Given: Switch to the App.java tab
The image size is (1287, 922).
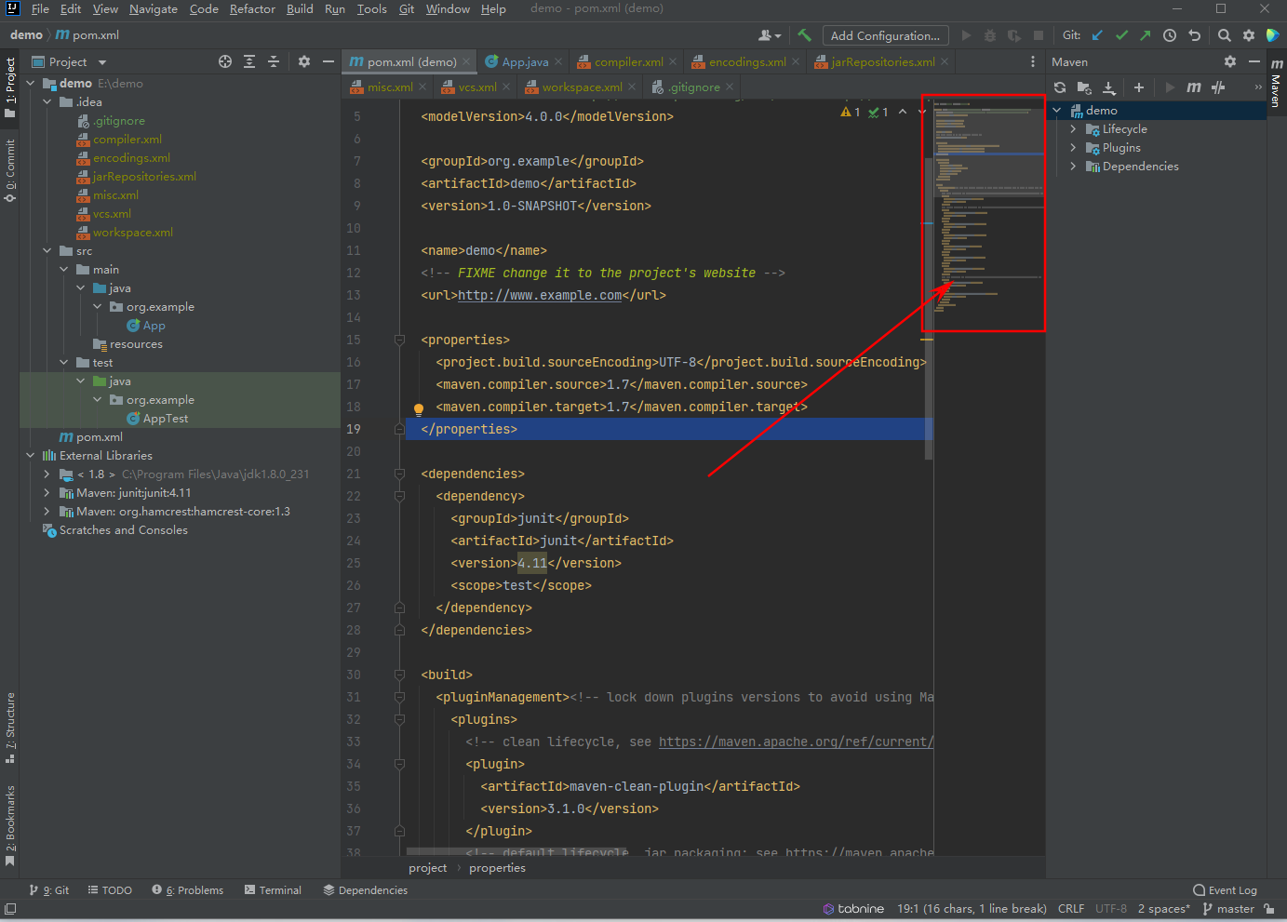Looking at the screenshot, I should [x=524, y=62].
